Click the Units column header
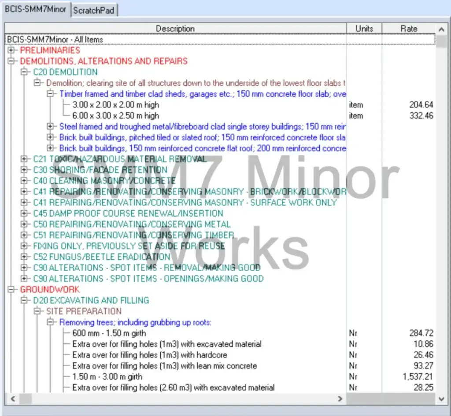This screenshot has width=451, height=416. (x=364, y=29)
